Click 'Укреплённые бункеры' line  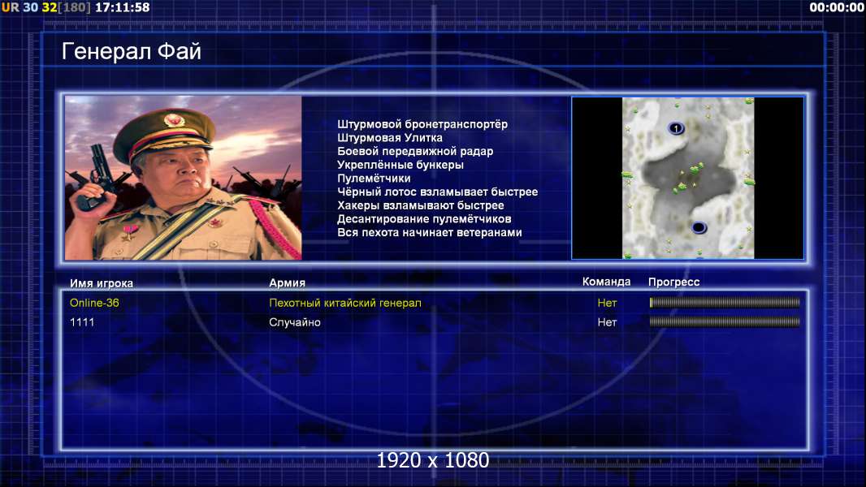pos(401,165)
